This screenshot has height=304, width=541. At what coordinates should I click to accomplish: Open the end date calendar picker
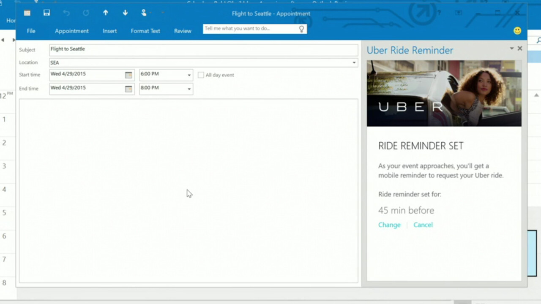click(128, 89)
